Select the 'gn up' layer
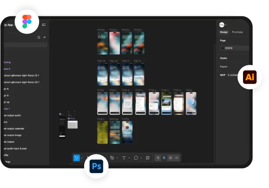 coord(6,102)
